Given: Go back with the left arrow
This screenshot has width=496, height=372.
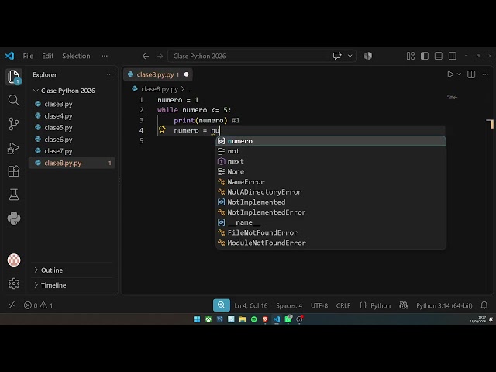Looking at the screenshot, I should (146, 56).
